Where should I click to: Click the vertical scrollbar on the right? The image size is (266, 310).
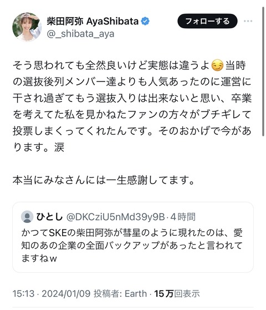coord(263,72)
